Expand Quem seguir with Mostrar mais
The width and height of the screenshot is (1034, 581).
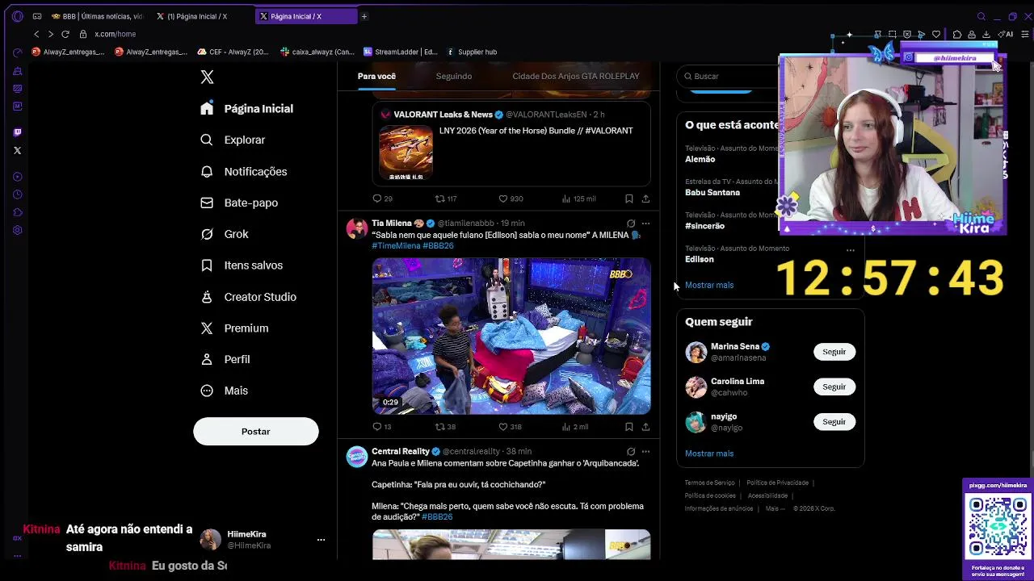point(709,454)
